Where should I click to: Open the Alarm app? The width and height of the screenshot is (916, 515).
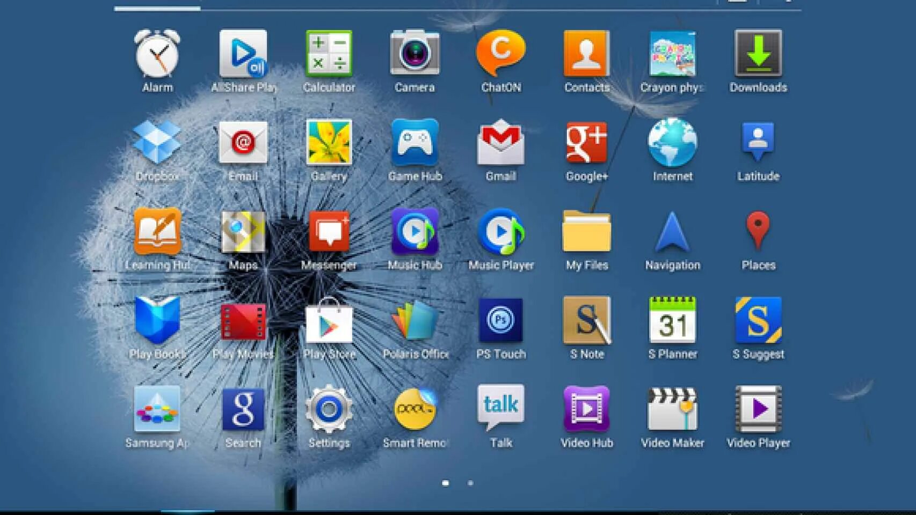point(157,54)
